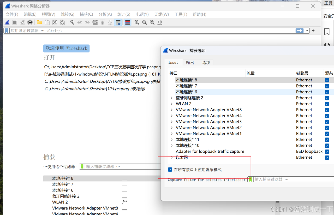
Task: Click green bookmark in welcome capture filter
Action: click(x=82, y=166)
